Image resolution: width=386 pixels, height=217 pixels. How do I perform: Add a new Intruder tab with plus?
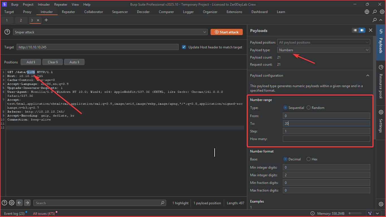46,20
